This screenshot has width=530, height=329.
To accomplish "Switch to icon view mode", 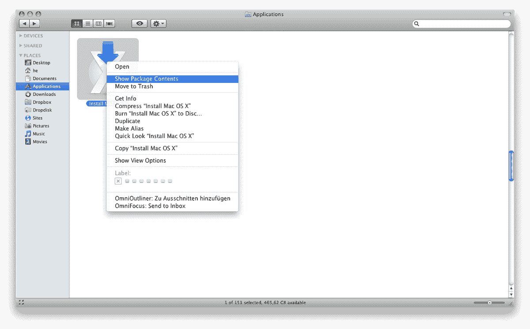I will [76, 23].
